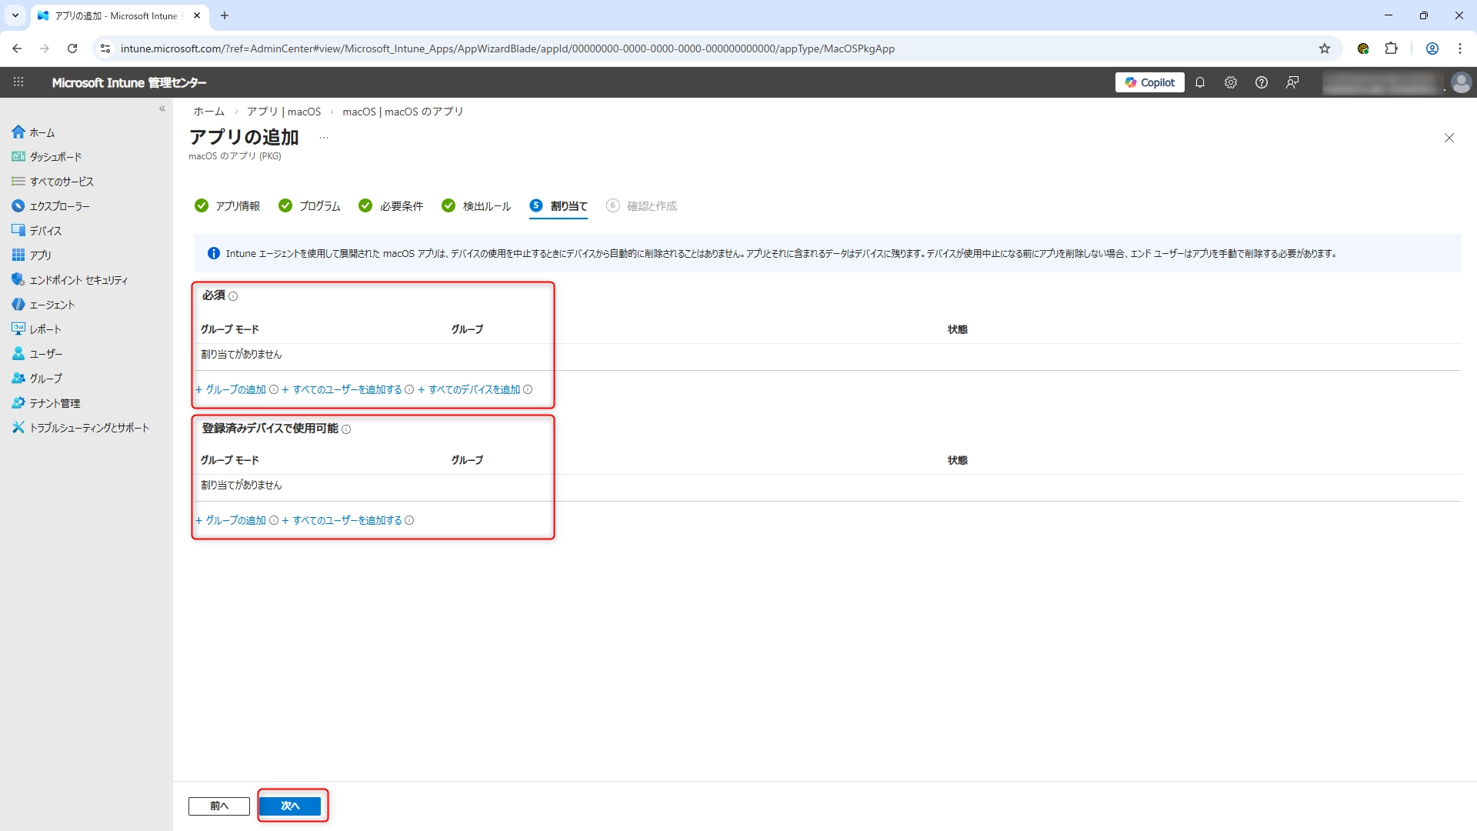Screen dimensions: 1477x831
Task: Click グループの追加 under 必須
Action: pyautogui.click(x=235, y=390)
